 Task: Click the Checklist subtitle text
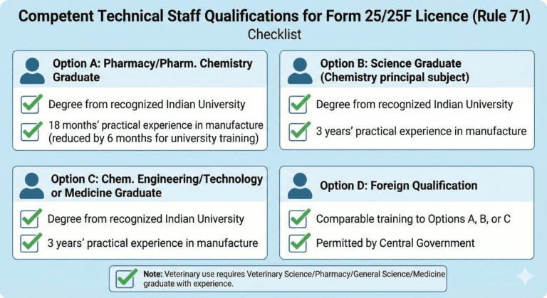273,34
